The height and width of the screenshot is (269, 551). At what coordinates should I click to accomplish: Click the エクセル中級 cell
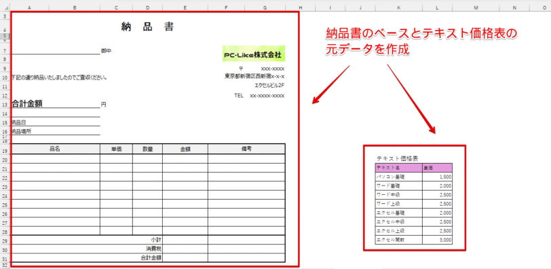pyautogui.click(x=398, y=222)
